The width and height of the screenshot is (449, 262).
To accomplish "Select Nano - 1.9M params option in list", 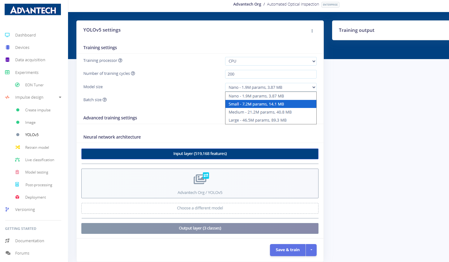I will pyautogui.click(x=271, y=96).
